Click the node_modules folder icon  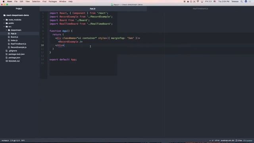pyautogui.click(x=7, y=20)
